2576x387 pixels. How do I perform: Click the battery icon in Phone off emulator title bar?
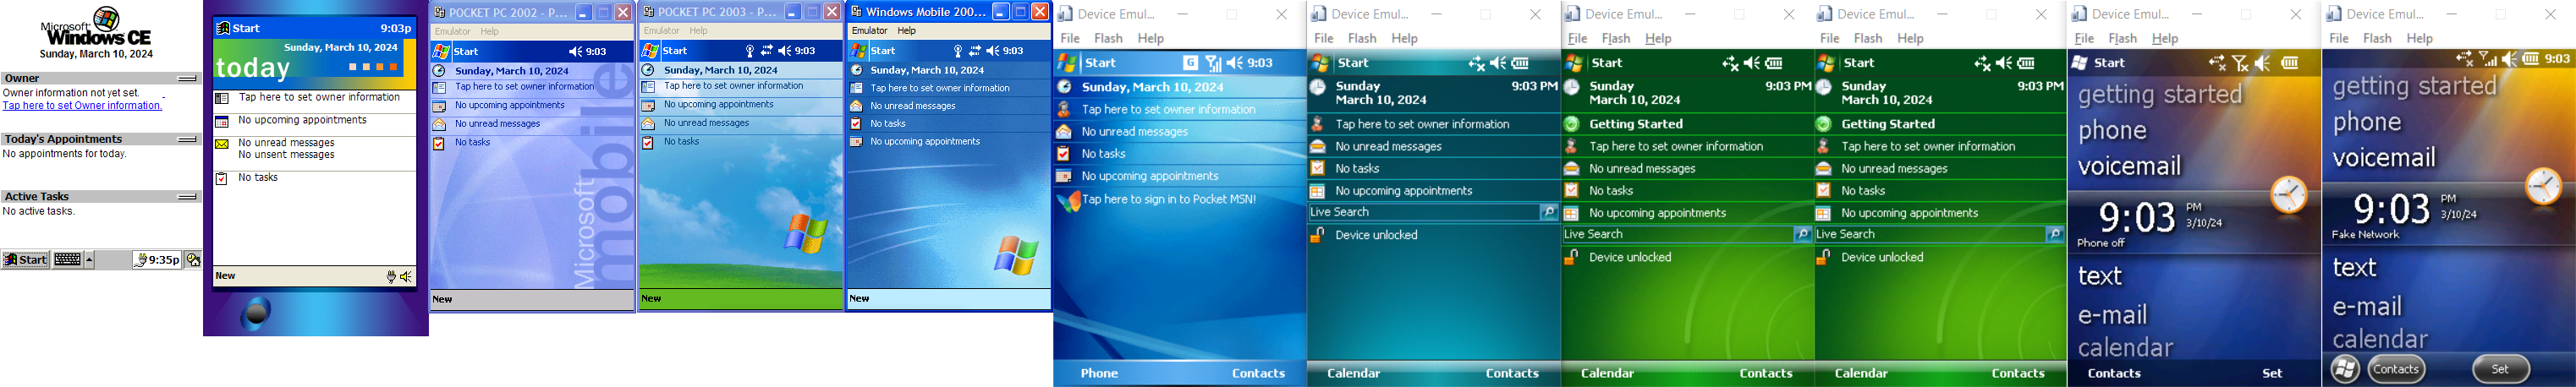(2289, 63)
